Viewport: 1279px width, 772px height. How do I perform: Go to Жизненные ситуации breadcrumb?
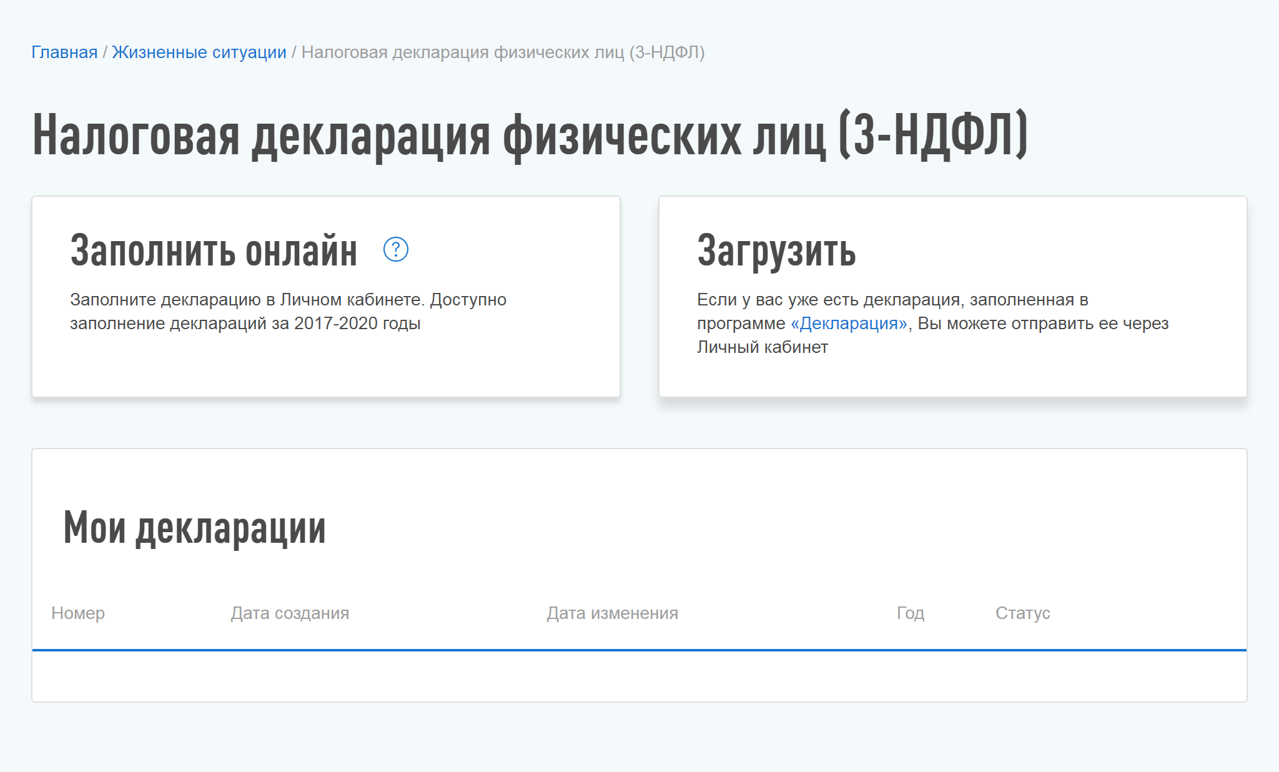(x=199, y=52)
